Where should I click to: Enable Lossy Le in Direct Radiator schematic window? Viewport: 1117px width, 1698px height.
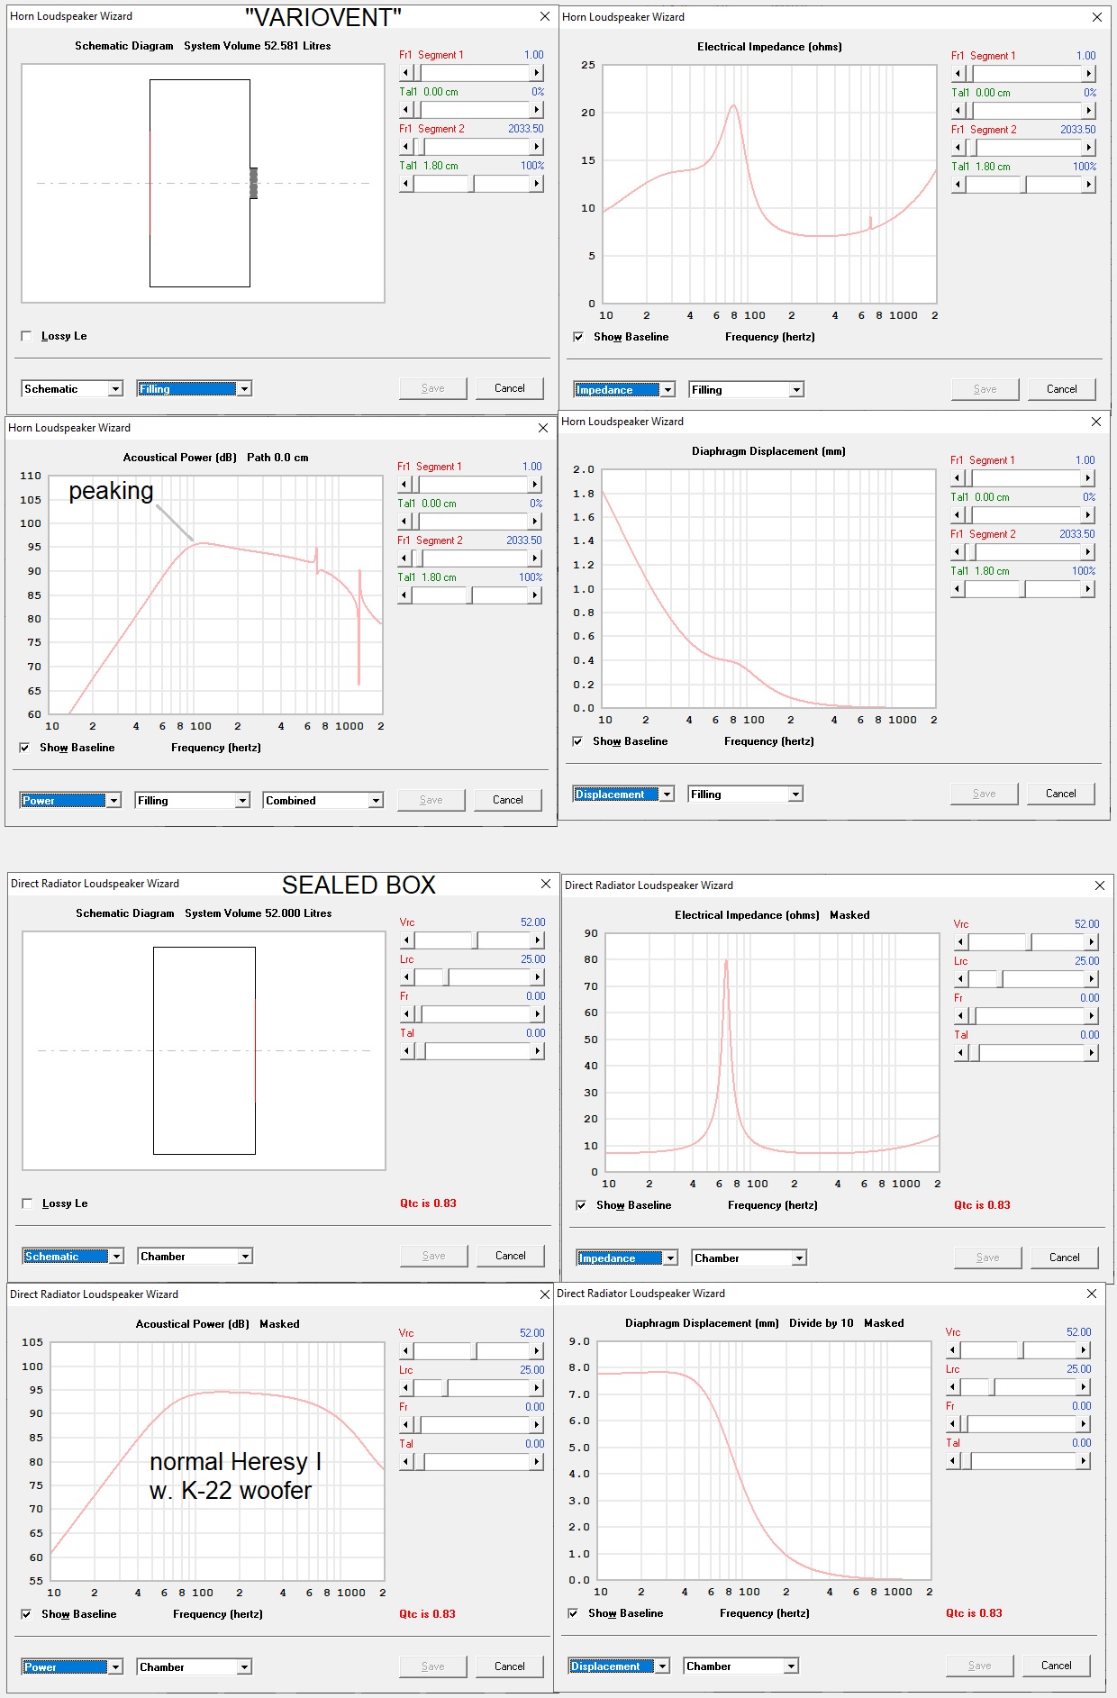click(x=27, y=1203)
